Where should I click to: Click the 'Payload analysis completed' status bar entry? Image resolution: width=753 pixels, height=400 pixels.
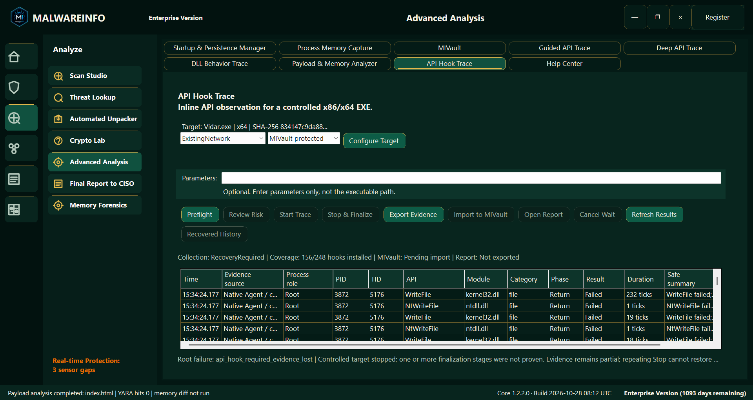pos(109,393)
